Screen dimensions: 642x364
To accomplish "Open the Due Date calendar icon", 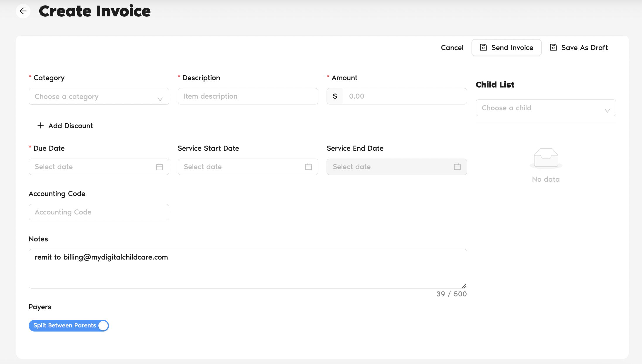I will [159, 167].
